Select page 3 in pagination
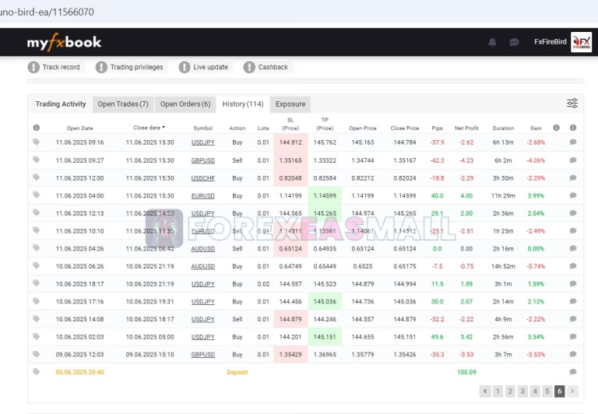The height and width of the screenshot is (414, 598). click(522, 391)
